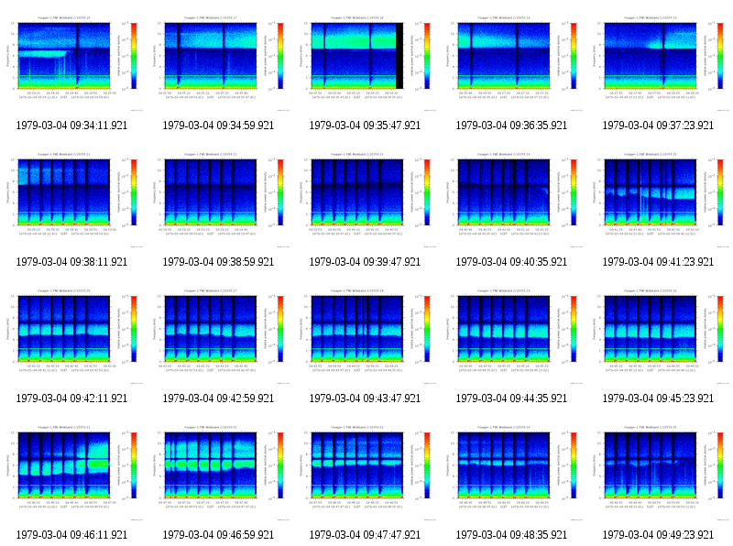Click caption text '1979-03-04 09:38:11.921'

(x=71, y=262)
